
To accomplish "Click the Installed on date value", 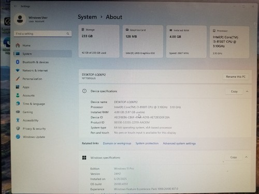I will tap(120, 179).
